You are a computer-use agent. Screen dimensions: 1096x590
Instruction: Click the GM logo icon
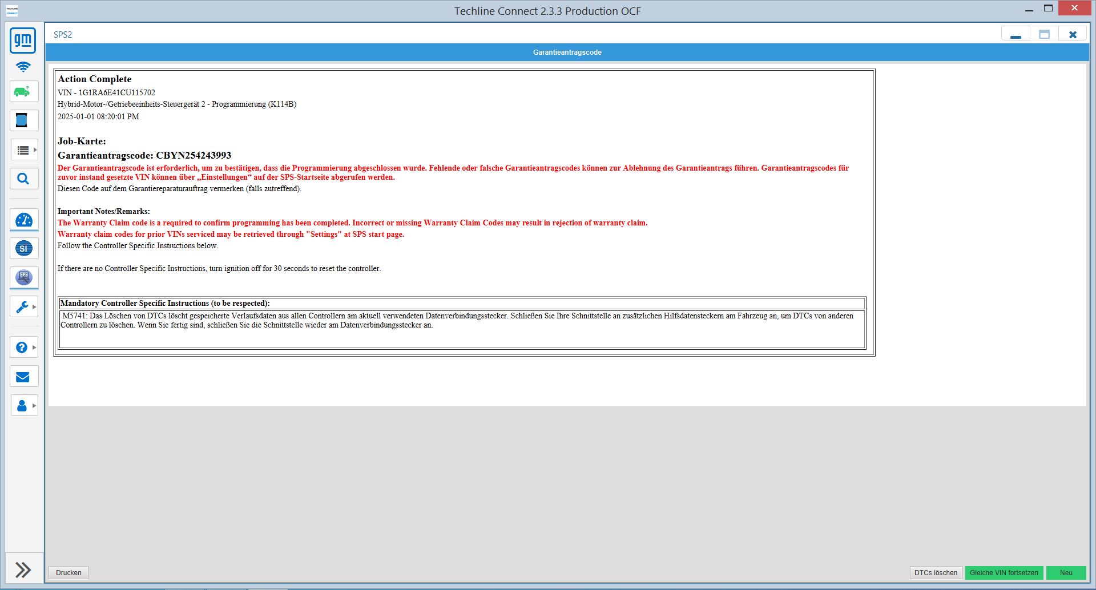23,41
